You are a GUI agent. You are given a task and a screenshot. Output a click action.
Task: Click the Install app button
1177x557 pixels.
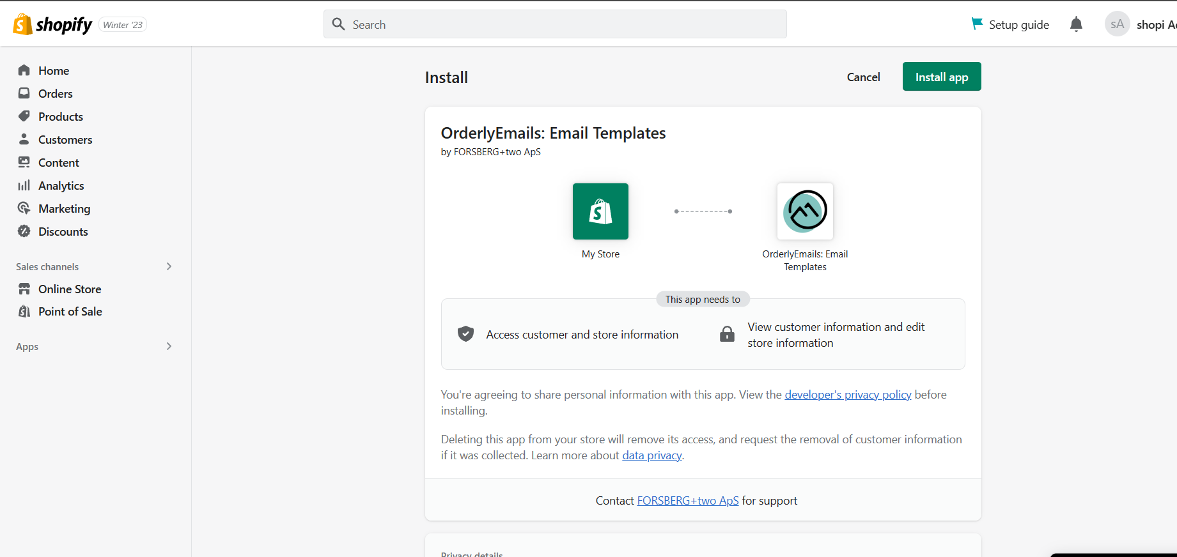click(x=942, y=77)
